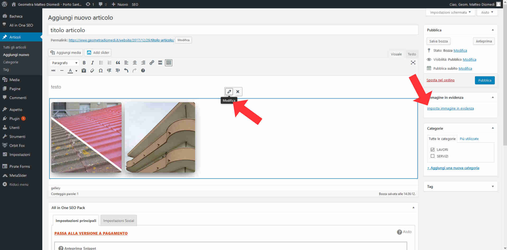Viewport: 507px width, 250px height.
Task: Open MetaSlider sidebar menu
Action: click(x=21, y=175)
